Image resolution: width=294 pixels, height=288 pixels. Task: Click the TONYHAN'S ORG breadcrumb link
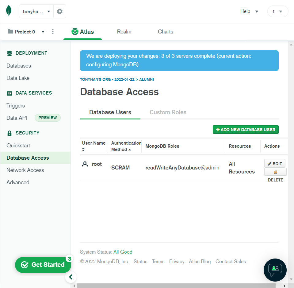(107, 80)
